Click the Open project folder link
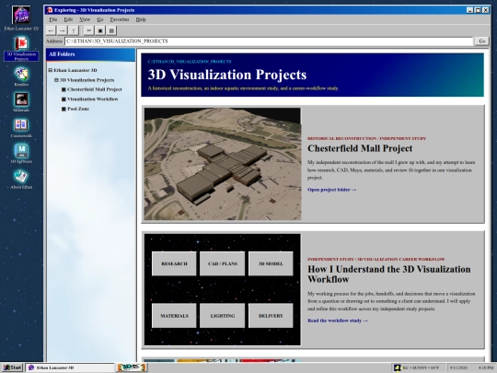Viewport: 497px width, 373px height. 332,190
